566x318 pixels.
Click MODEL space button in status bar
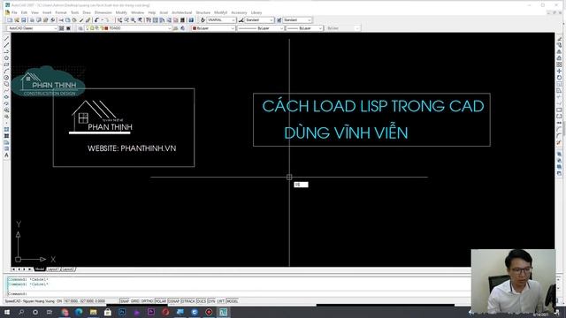(232, 301)
